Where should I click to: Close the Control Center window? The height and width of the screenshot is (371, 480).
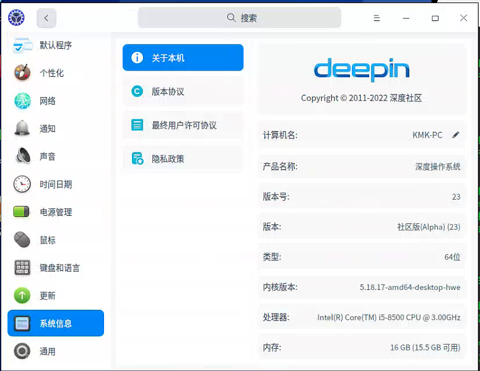tap(463, 18)
